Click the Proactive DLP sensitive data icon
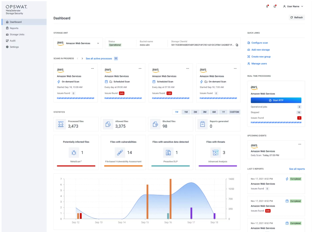Viewport: 314px width, 232px height. click(x=168, y=152)
